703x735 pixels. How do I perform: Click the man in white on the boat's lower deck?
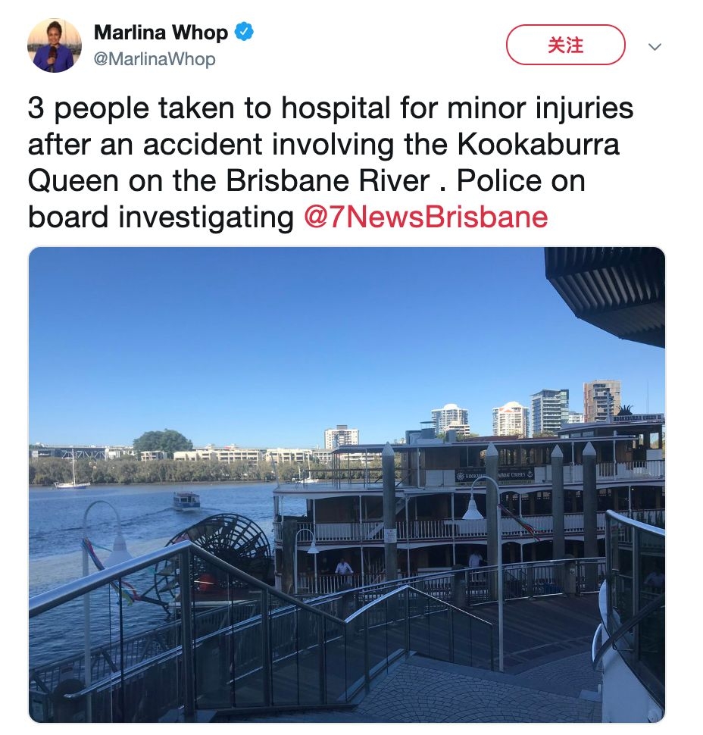[343, 568]
